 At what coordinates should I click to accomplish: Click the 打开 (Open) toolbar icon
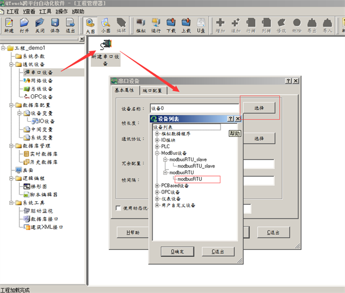[x=24, y=25]
